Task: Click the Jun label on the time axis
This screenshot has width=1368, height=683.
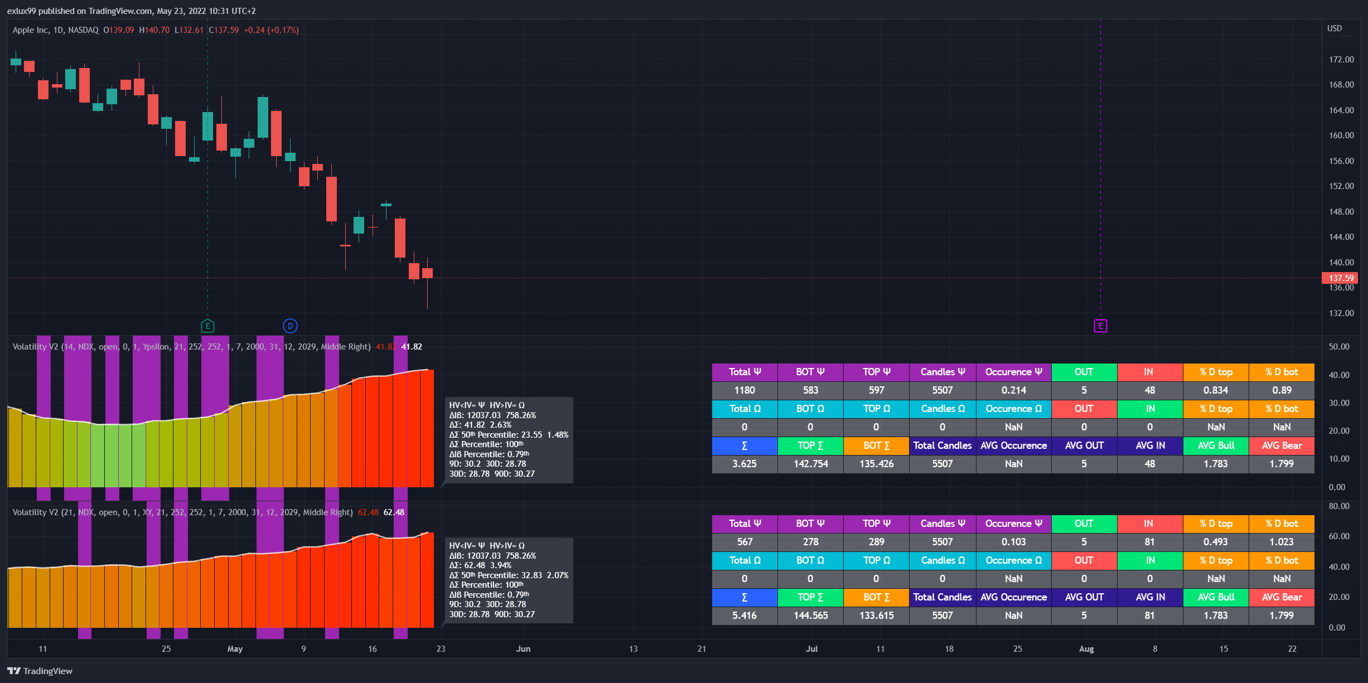Action: [x=523, y=649]
